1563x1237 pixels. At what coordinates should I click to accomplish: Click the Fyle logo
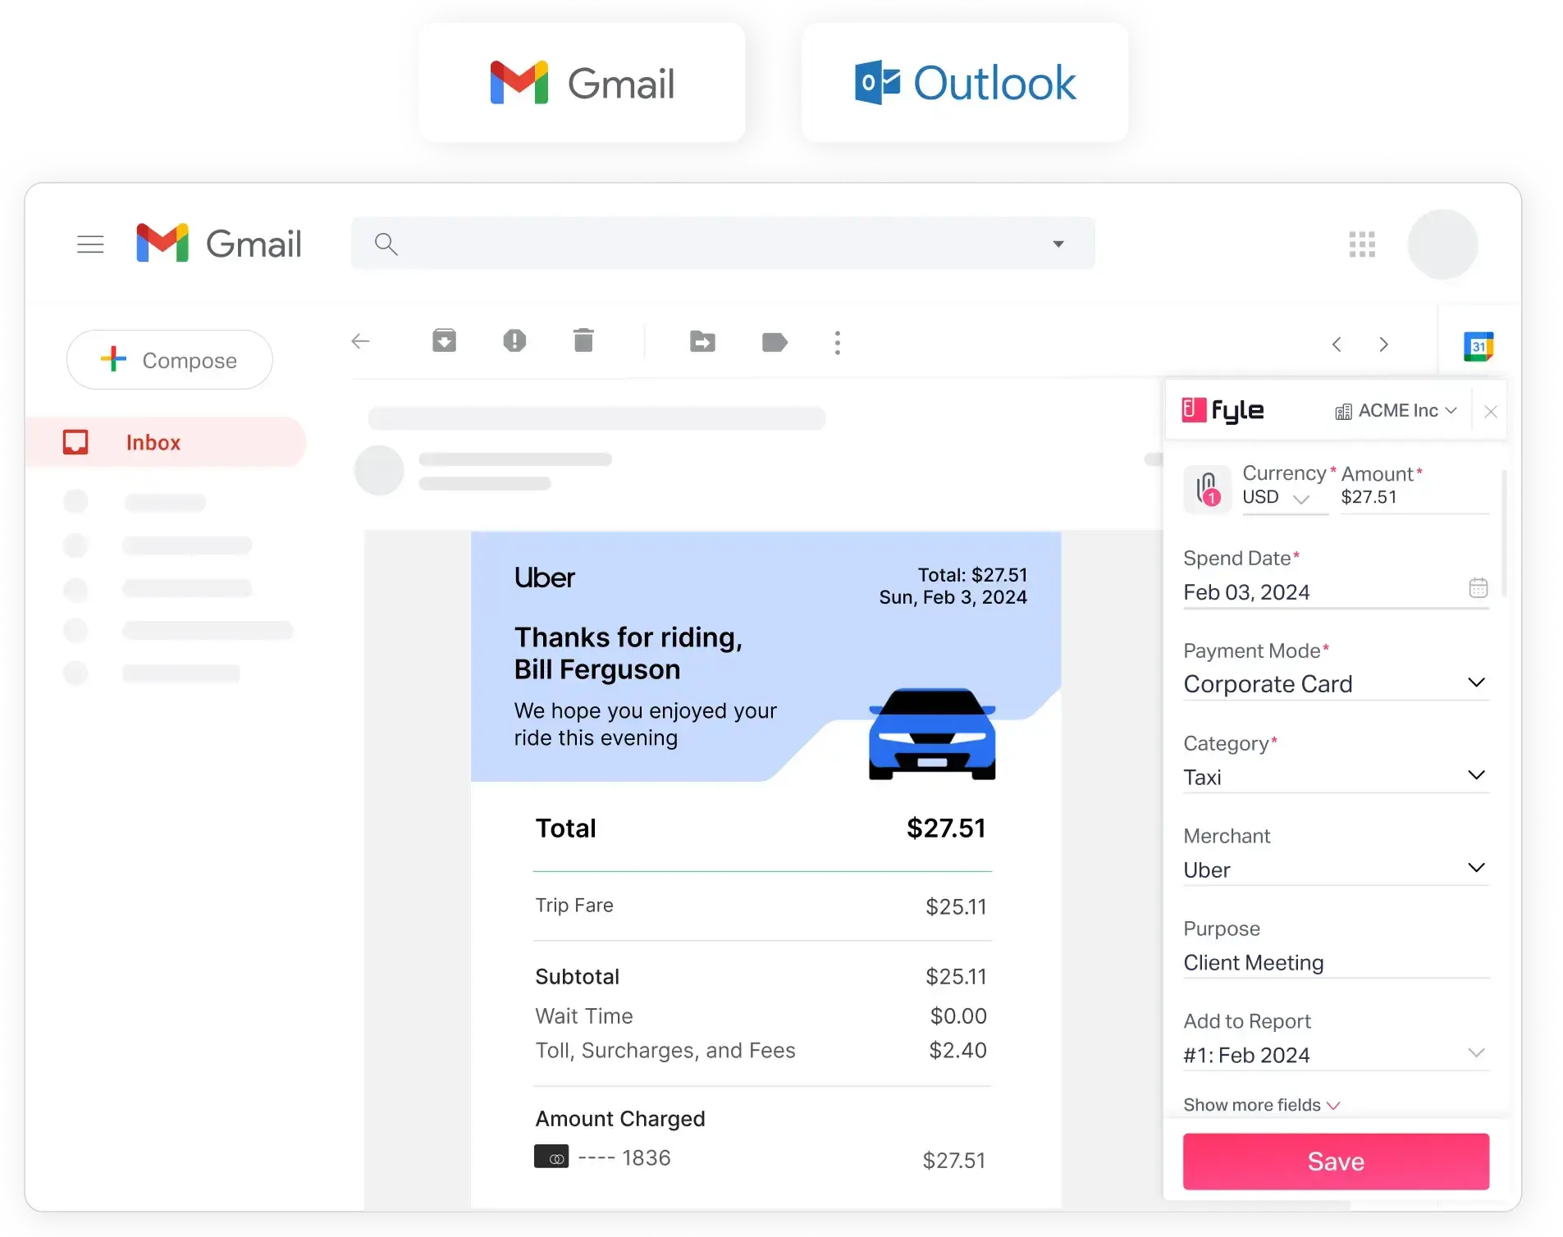1223,409
